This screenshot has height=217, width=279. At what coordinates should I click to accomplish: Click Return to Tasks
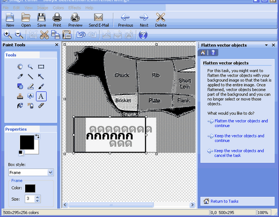224,201
